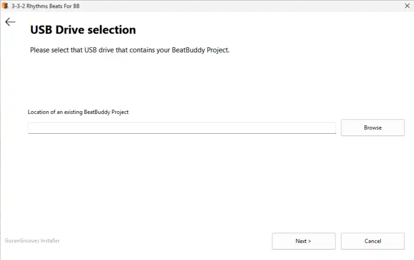Abort the installation using Cancel
Image resolution: width=414 pixels, height=260 pixels.
[x=373, y=241]
